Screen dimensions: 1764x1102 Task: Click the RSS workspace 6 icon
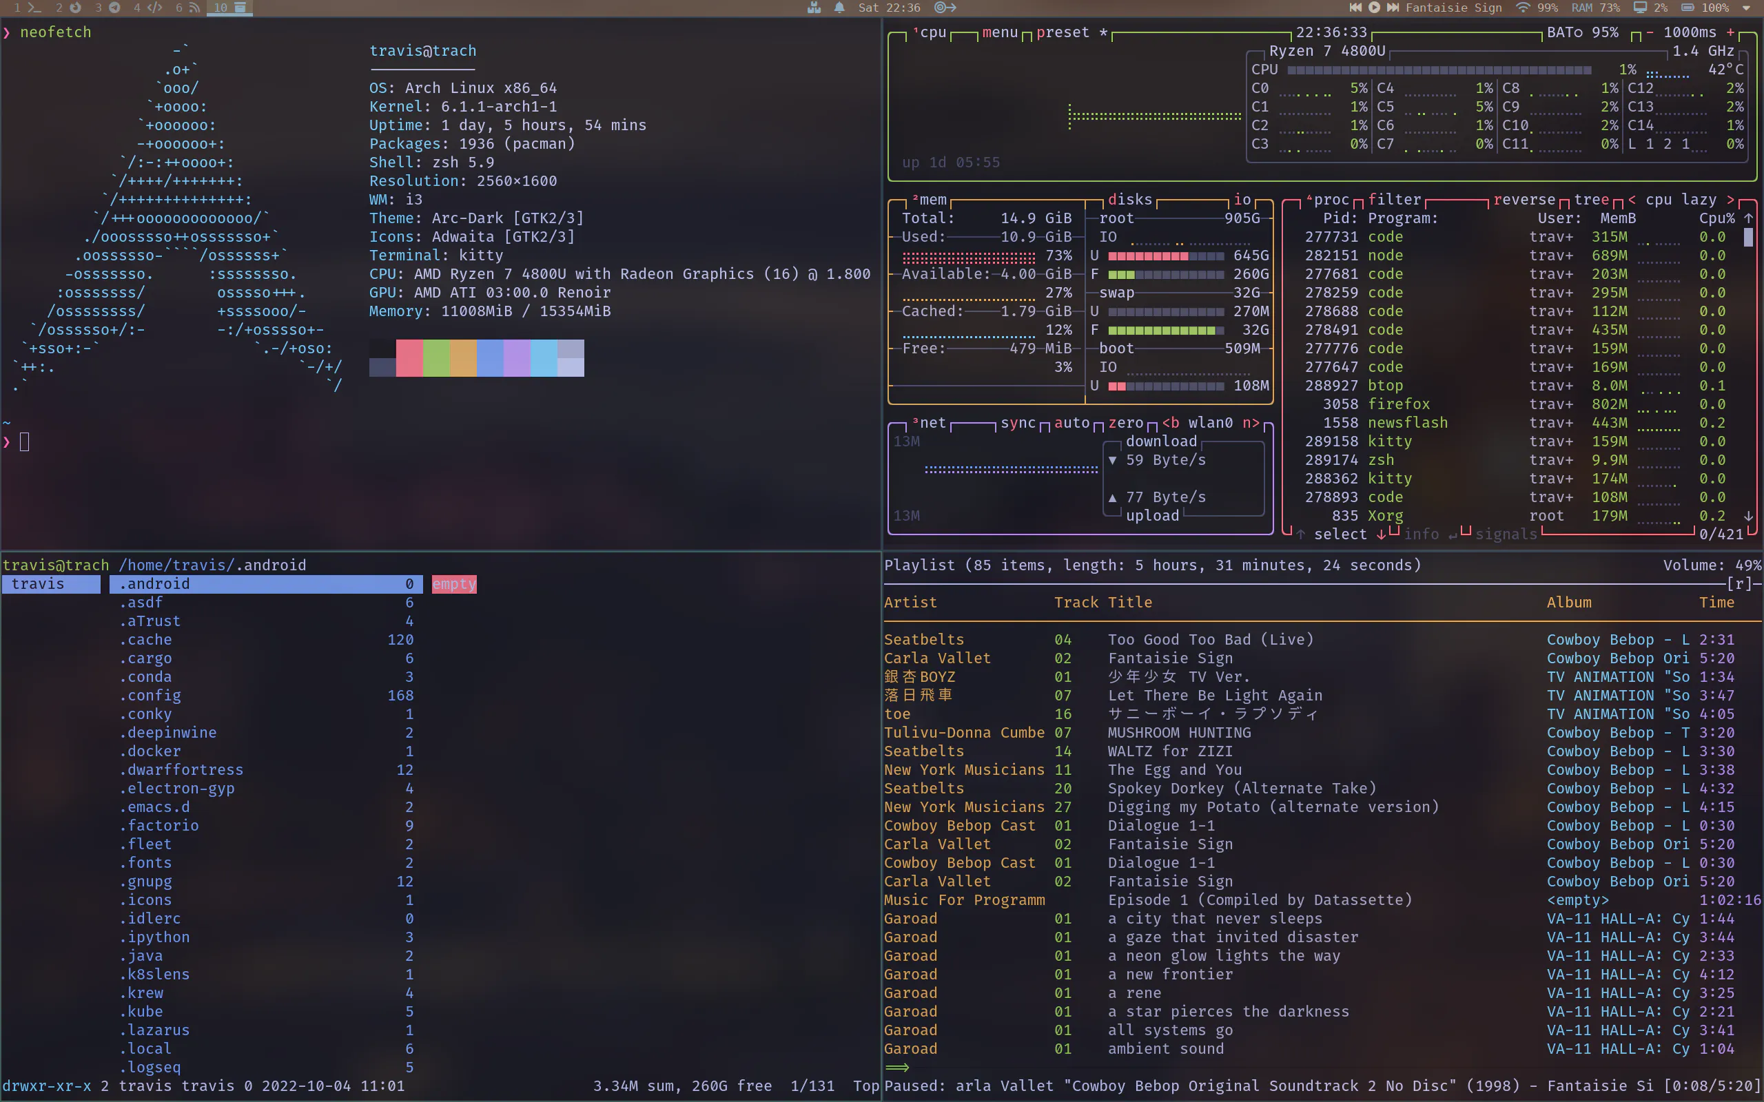click(x=194, y=8)
